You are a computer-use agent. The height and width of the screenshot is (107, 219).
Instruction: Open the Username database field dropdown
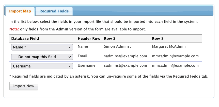[x=42, y=66]
